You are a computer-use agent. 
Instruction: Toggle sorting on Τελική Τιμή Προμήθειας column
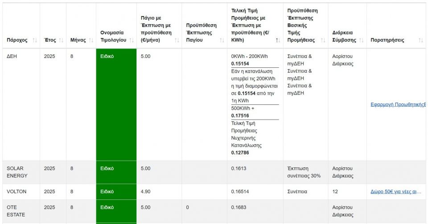(x=278, y=40)
